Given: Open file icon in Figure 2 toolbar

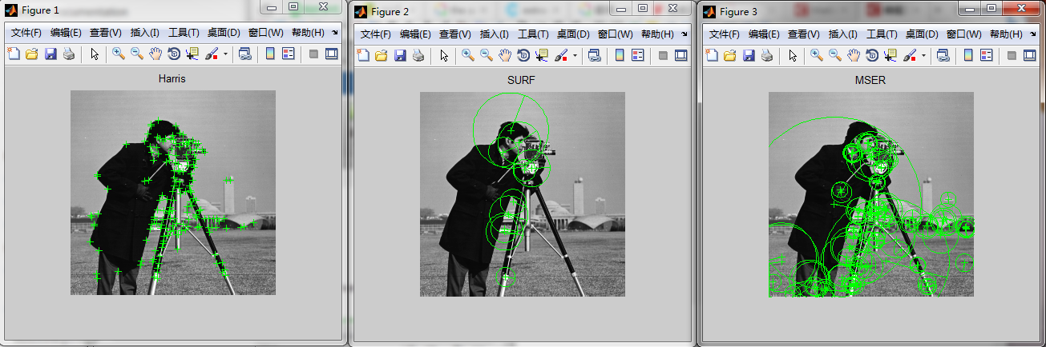Looking at the screenshot, I should click(x=382, y=55).
